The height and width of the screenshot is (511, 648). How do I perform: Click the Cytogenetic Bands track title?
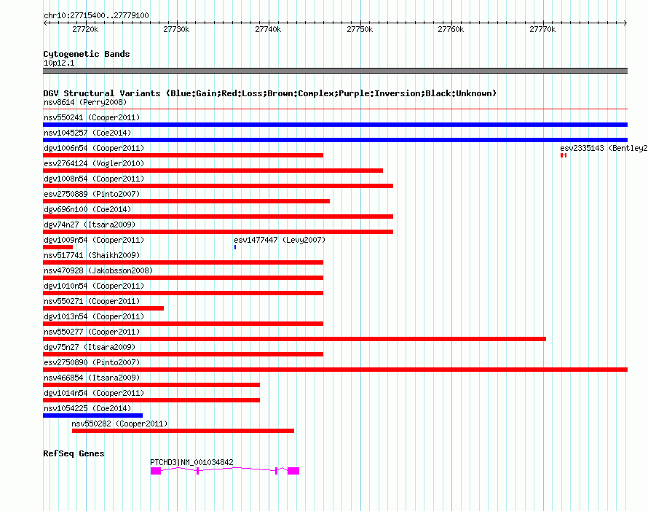(87, 54)
